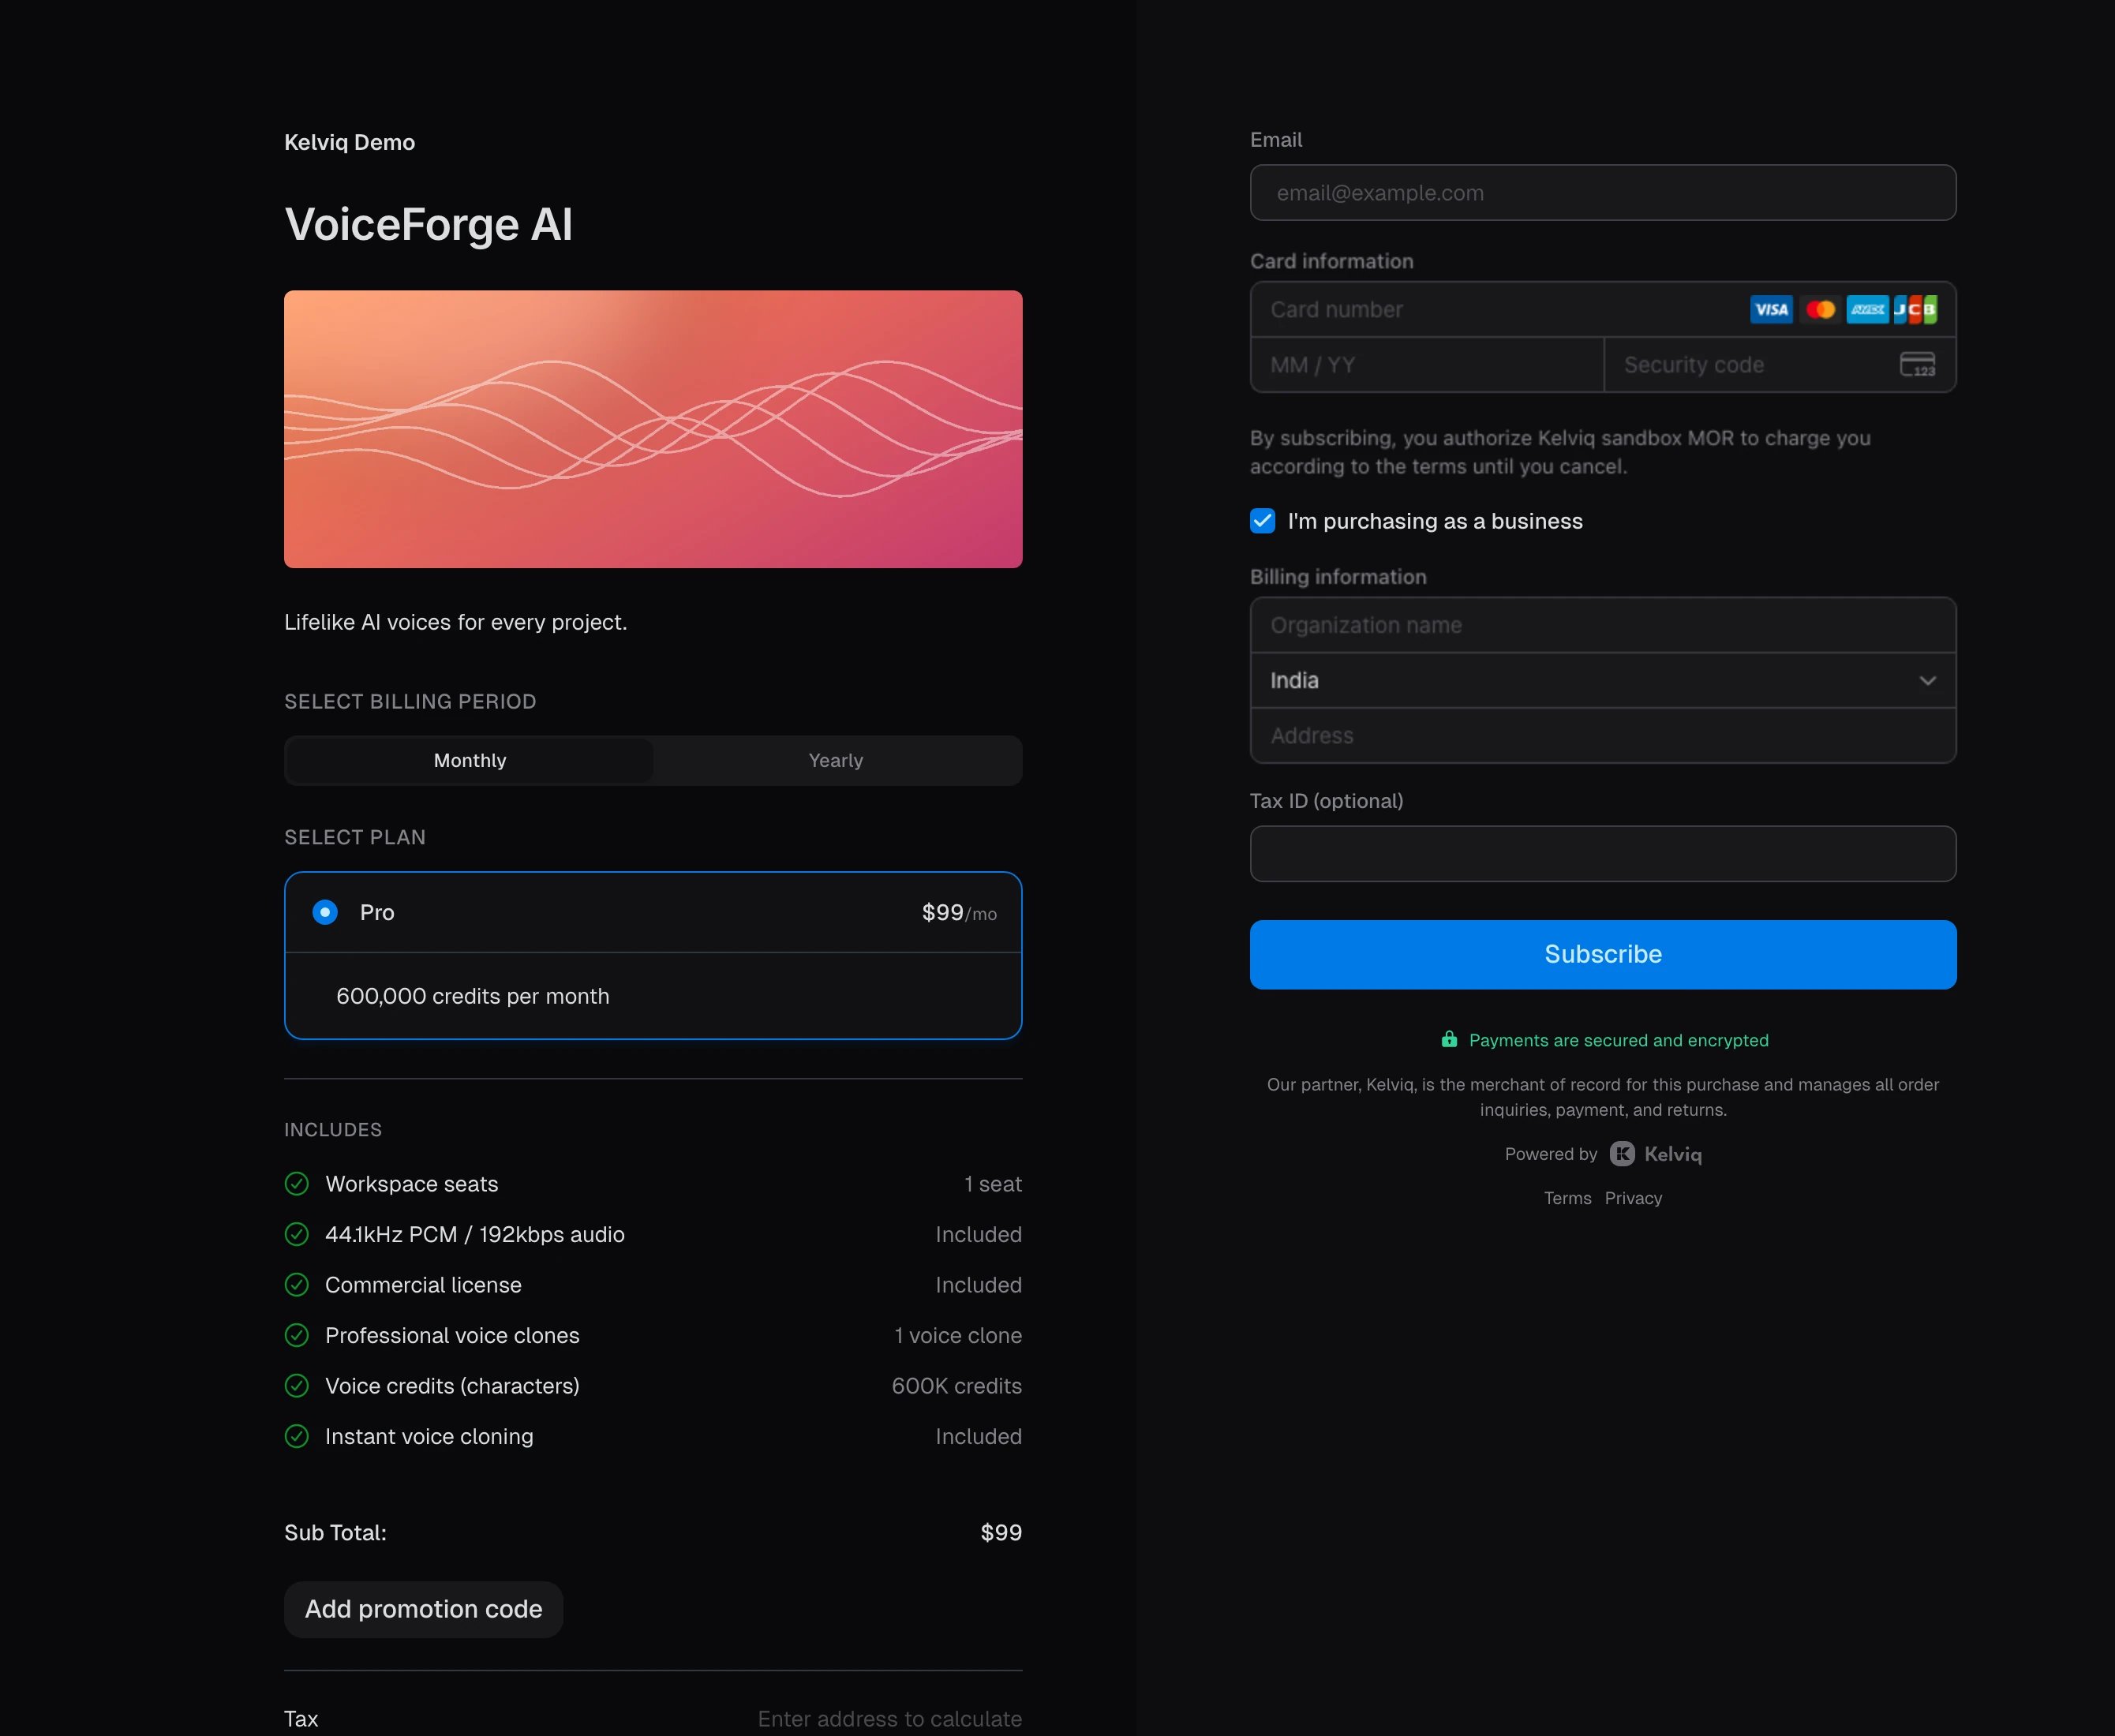Click the VoiceForge AI waveform product image

tap(653, 429)
